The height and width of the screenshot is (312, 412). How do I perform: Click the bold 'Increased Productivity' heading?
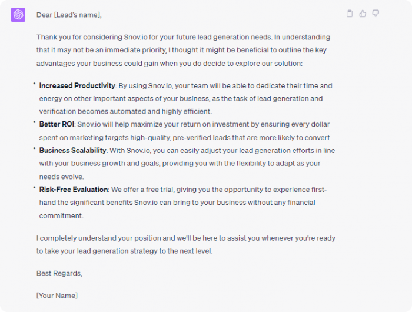tap(77, 86)
